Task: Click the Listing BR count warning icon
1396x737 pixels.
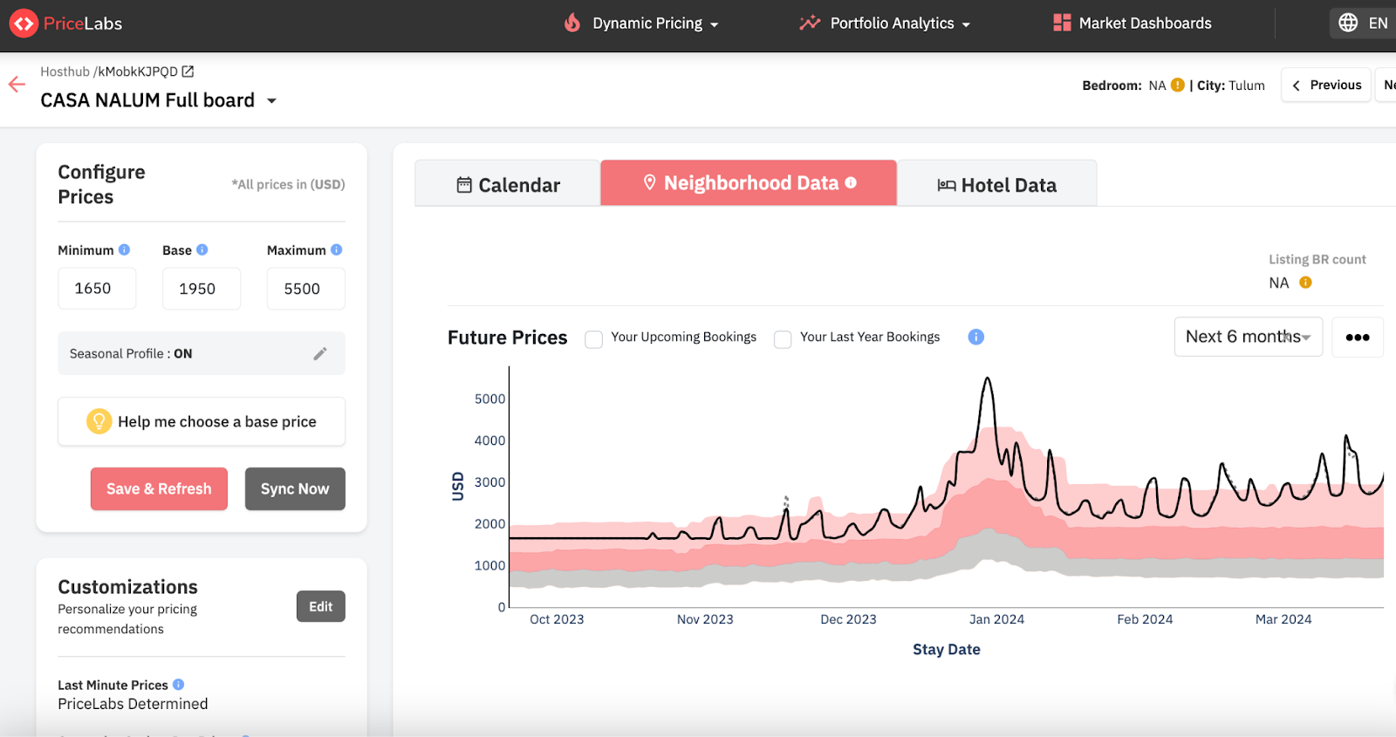Action: (x=1305, y=283)
